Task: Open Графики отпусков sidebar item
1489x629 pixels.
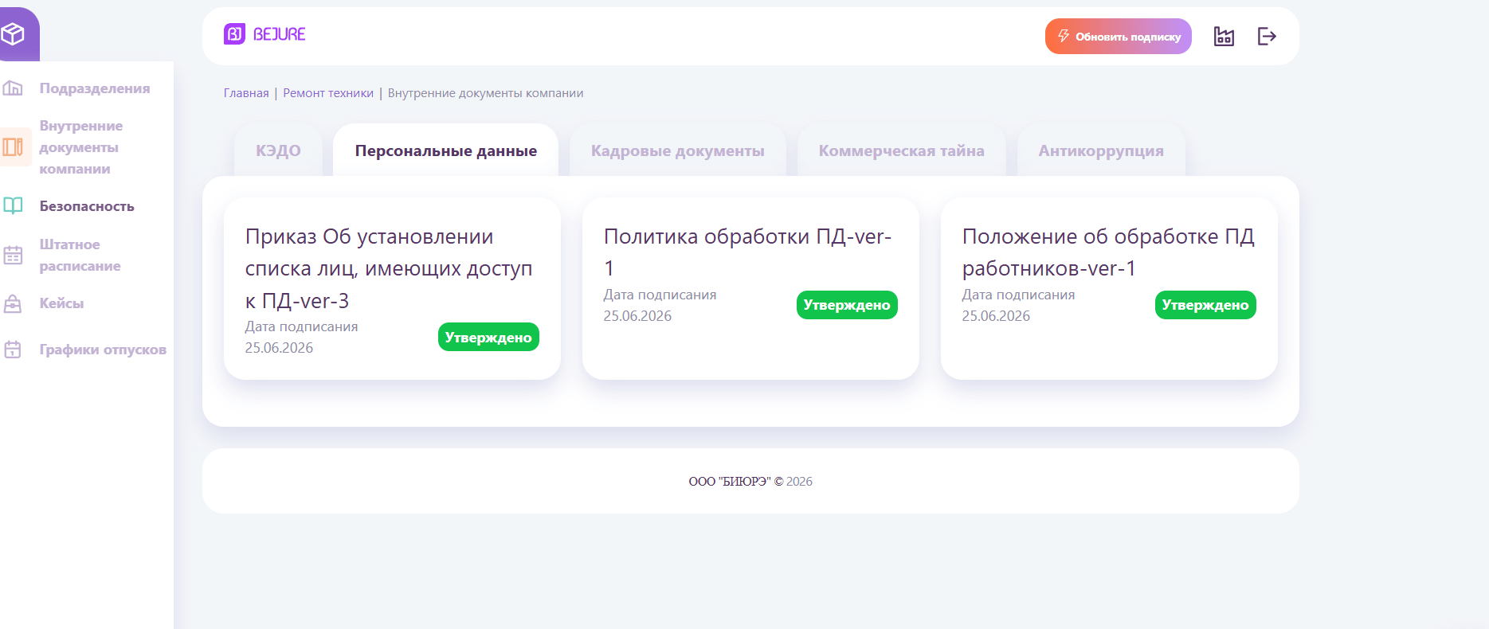Action: [103, 350]
